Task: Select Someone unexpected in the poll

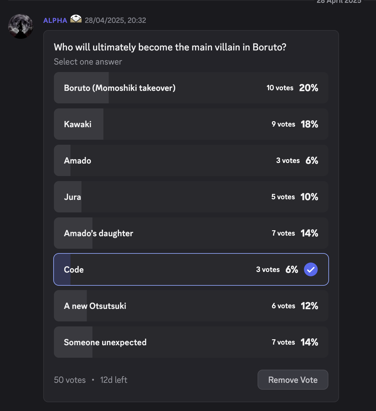Action: click(x=191, y=342)
